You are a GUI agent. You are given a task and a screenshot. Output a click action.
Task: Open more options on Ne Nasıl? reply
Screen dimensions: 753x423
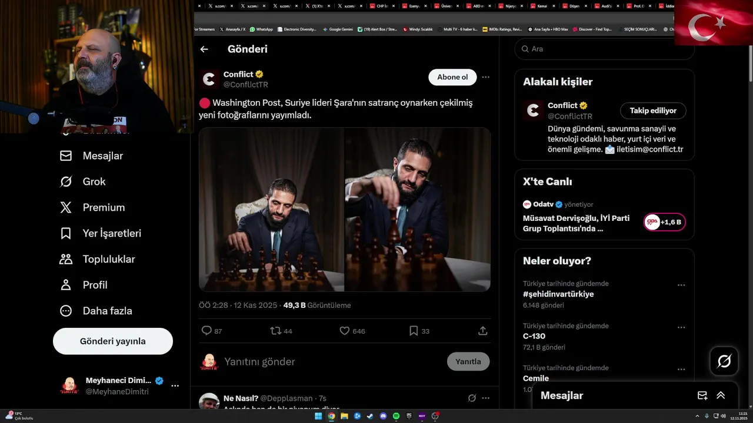pyautogui.click(x=485, y=398)
